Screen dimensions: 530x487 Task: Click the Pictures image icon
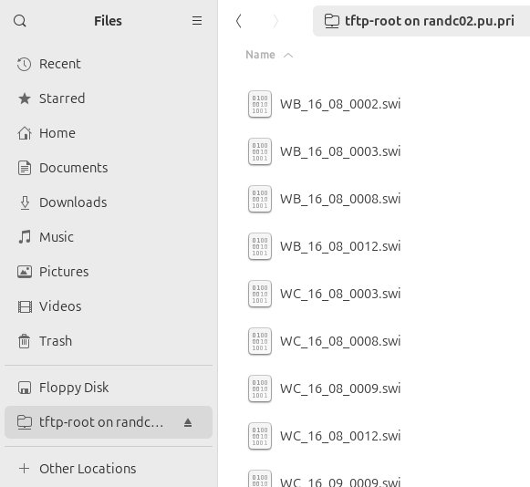click(25, 272)
